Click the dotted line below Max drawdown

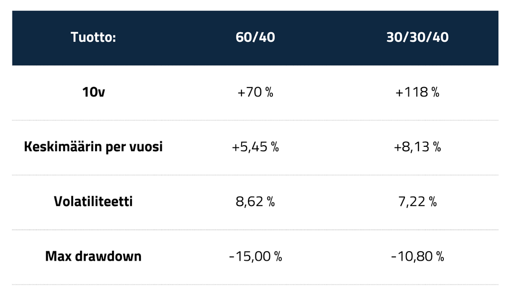click(x=255, y=284)
